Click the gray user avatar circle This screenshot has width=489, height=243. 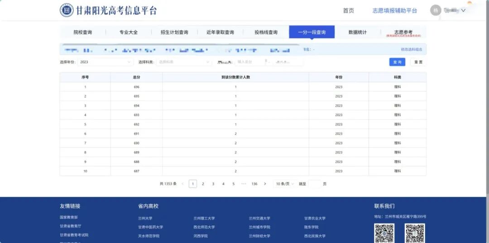(x=436, y=10)
